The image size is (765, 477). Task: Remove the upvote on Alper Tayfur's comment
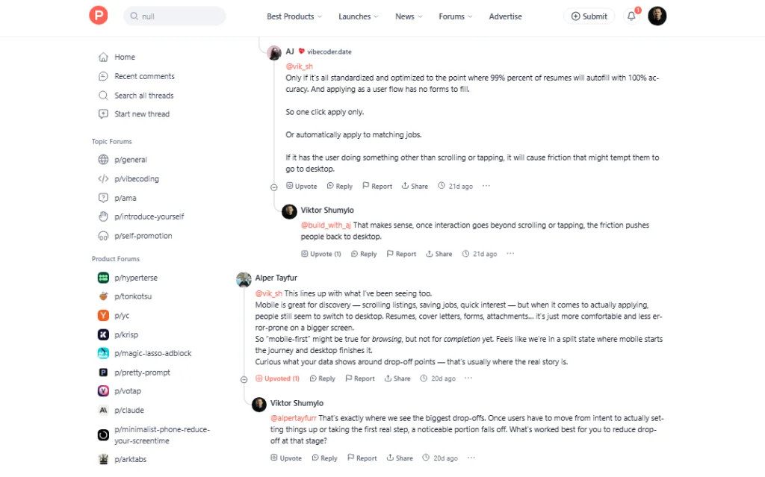point(277,378)
